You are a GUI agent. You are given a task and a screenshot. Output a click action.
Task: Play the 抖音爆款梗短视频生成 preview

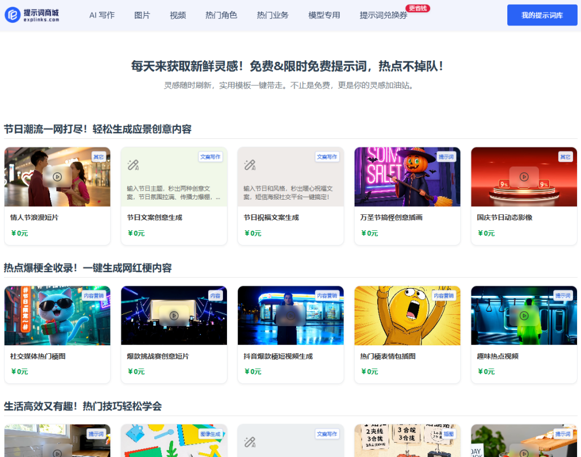click(x=290, y=315)
